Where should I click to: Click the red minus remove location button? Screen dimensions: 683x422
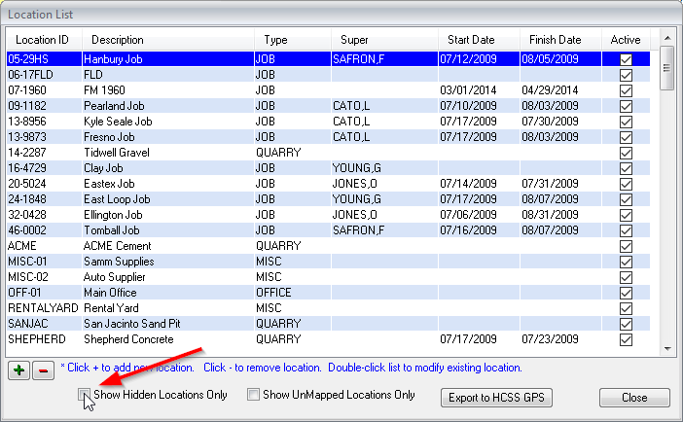(42, 369)
